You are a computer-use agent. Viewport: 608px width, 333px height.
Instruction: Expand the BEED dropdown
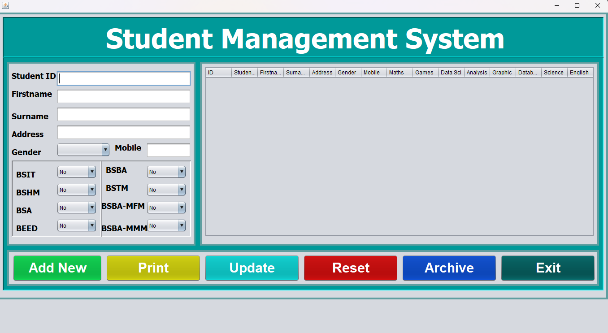point(77,226)
